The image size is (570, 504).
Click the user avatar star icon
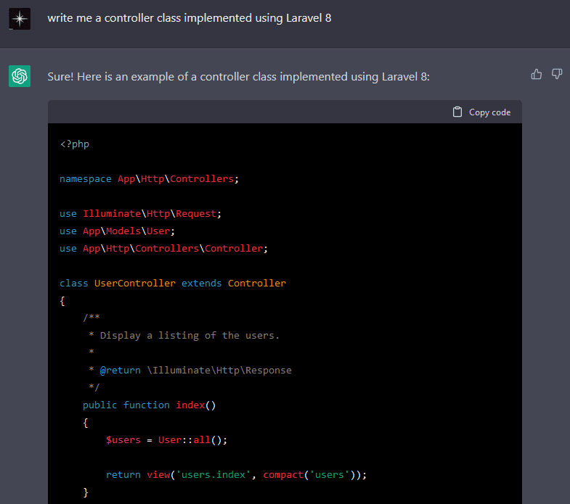20,19
